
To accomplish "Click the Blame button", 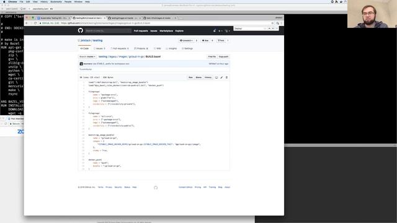I will click(198, 77).
